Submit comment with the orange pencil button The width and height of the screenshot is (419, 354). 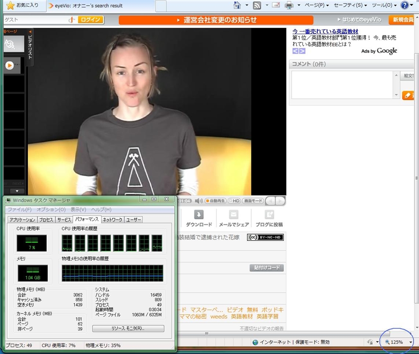click(x=408, y=95)
